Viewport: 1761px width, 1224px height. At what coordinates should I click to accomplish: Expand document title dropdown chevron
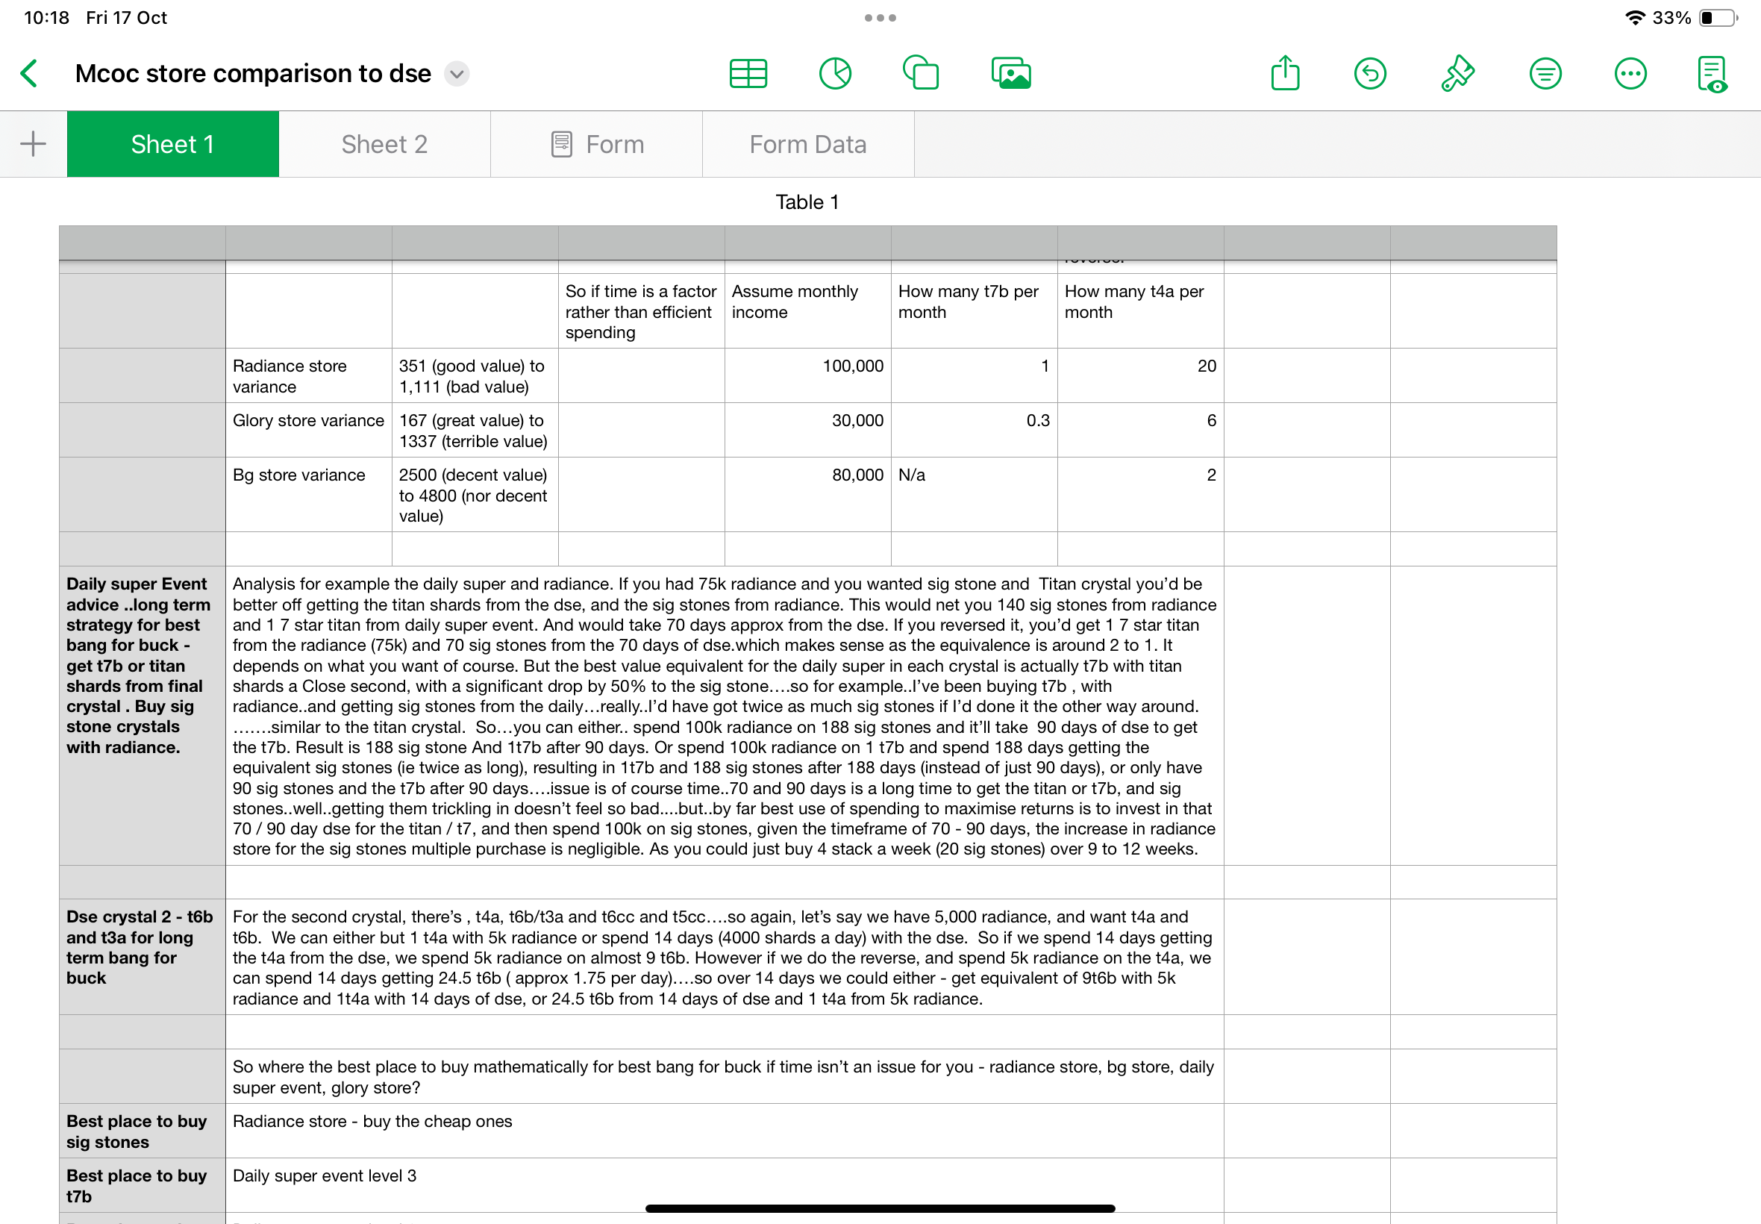coord(457,74)
